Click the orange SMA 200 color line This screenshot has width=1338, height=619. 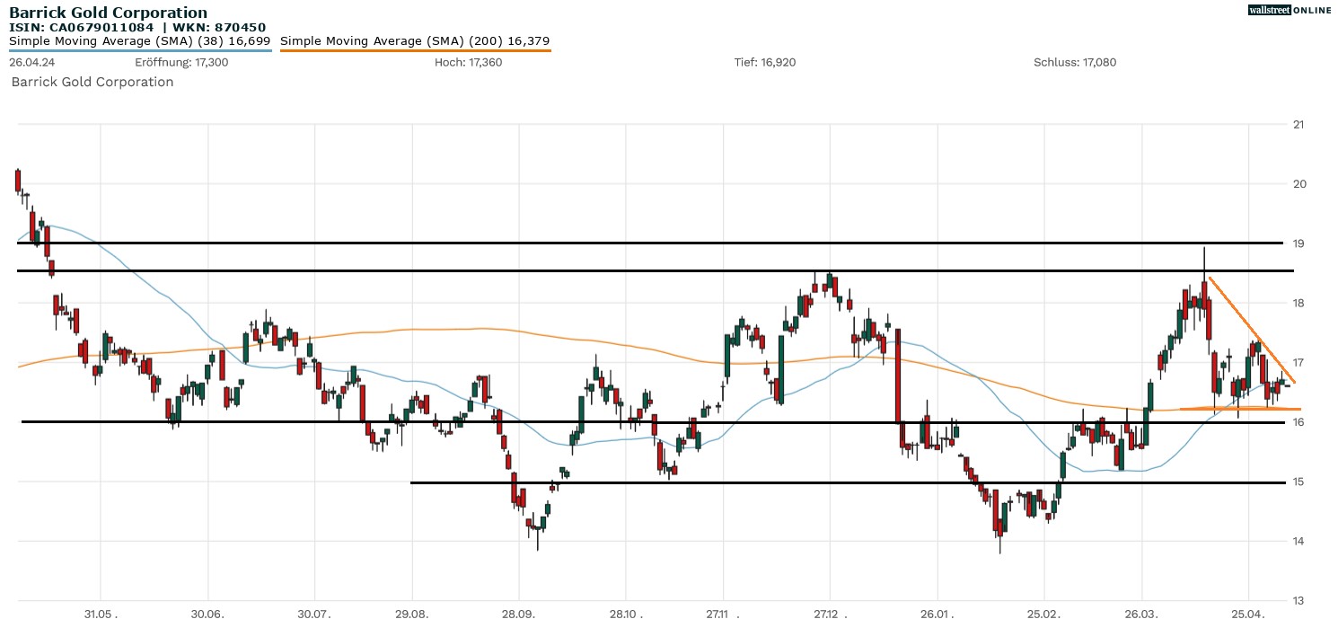click(416, 50)
